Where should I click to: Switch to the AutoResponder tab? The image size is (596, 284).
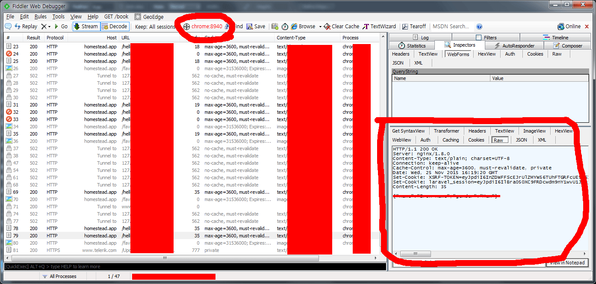[x=514, y=46]
